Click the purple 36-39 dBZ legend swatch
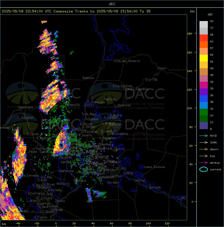Image resolution: width=224 pixels, height=227 pixels. (204, 92)
